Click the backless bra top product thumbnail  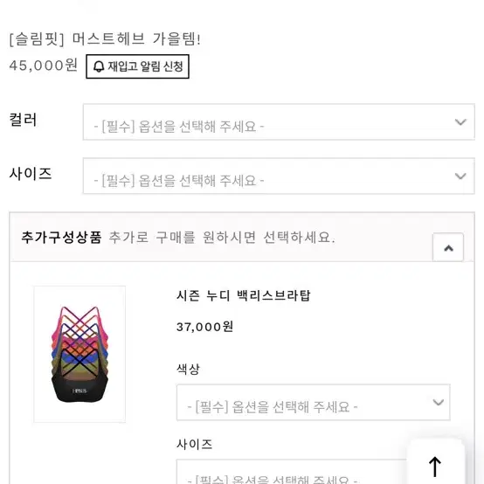pyautogui.click(x=80, y=354)
